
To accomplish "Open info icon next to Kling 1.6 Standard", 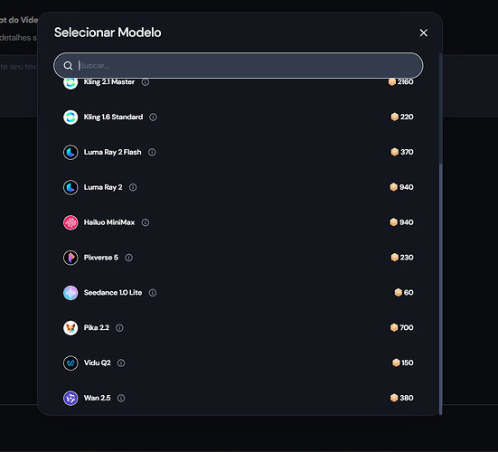I will pos(153,118).
